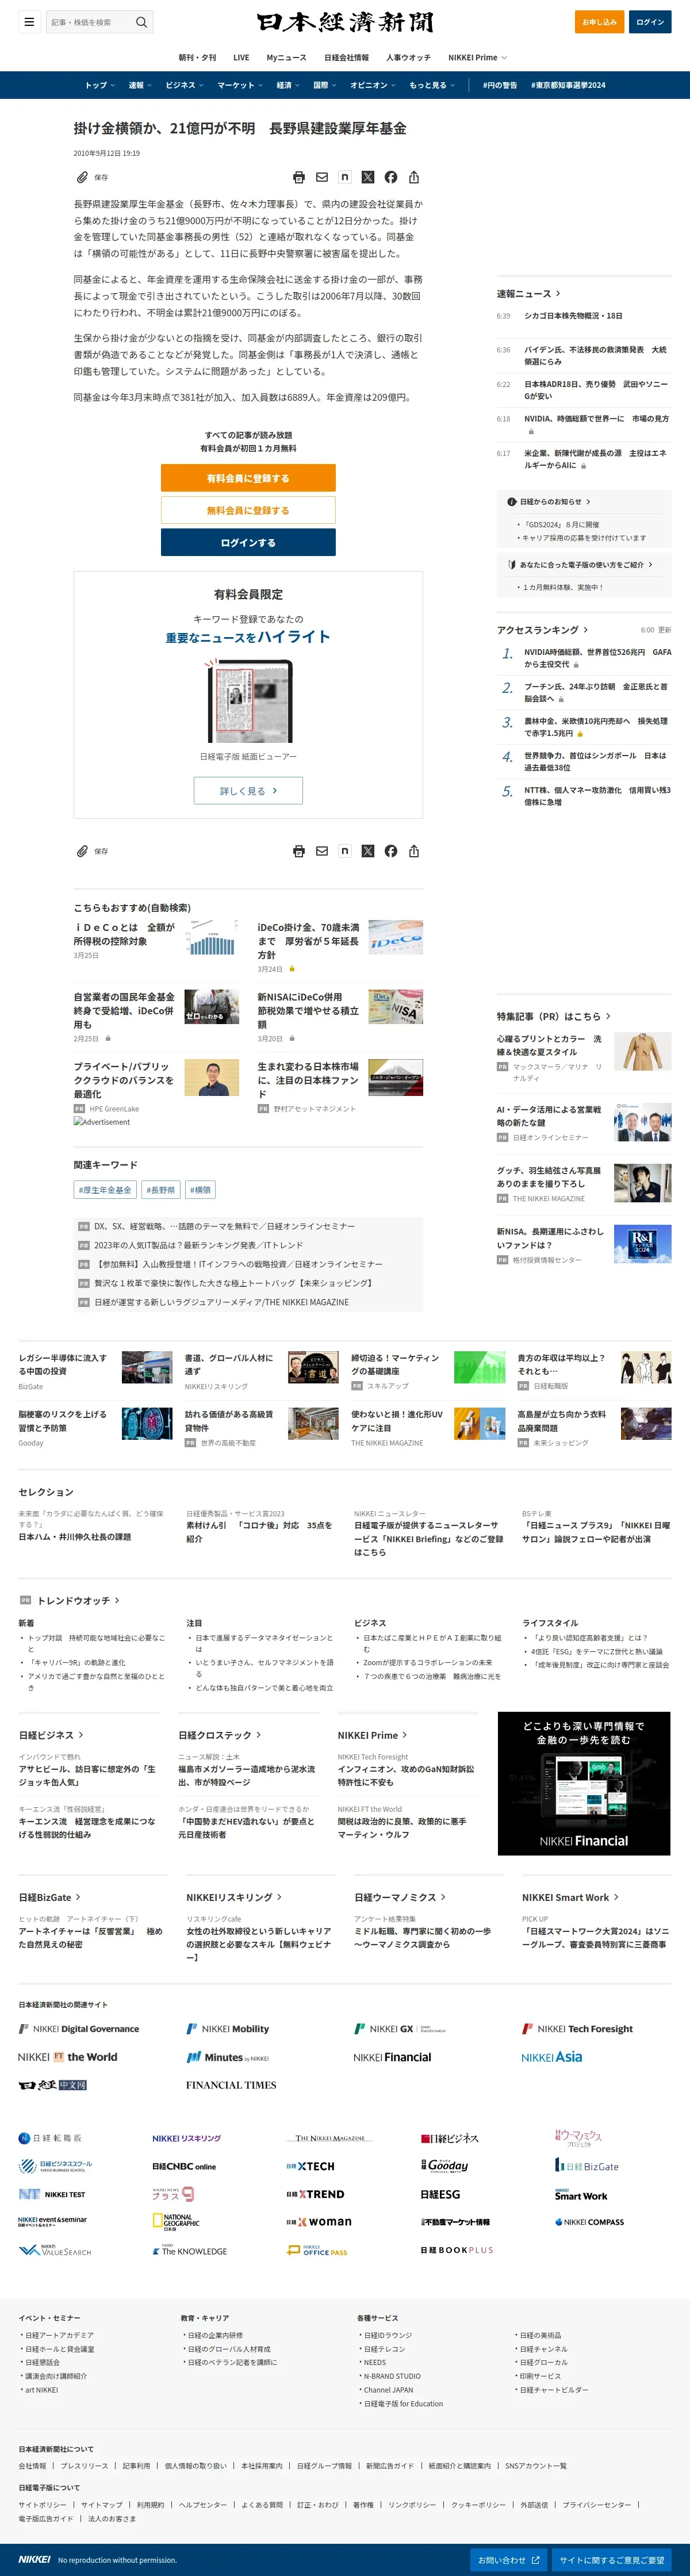Open the hamburger menu icon

click(x=29, y=22)
